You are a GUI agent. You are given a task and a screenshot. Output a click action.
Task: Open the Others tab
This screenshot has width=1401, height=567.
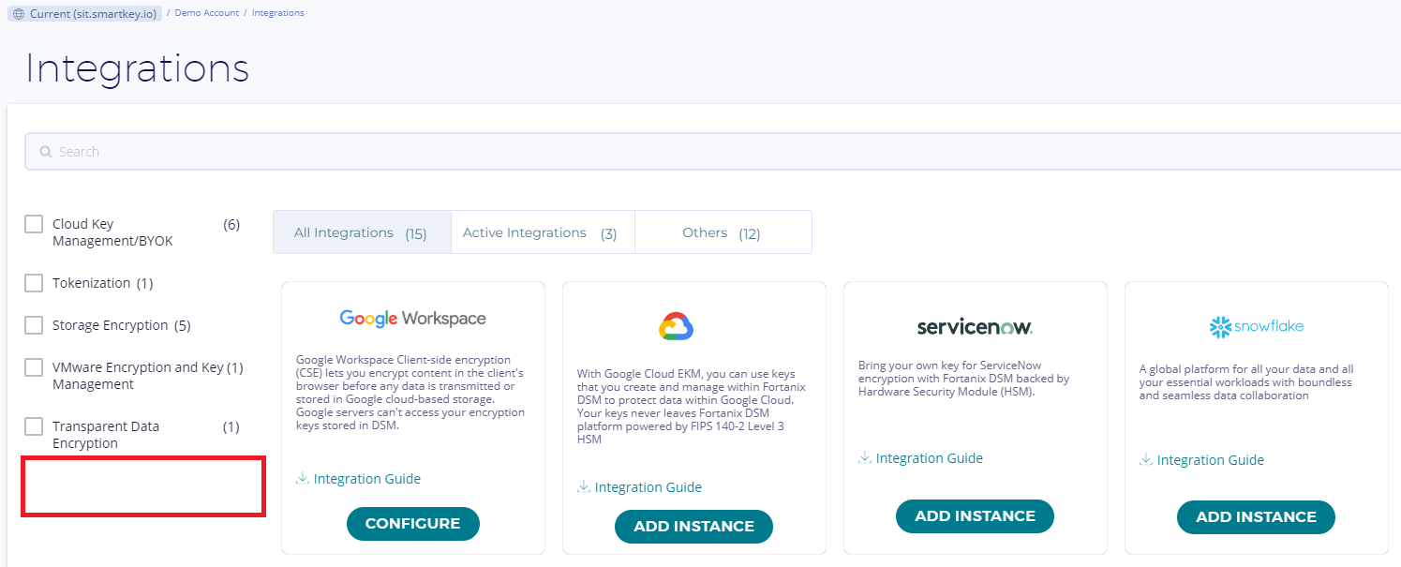pyautogui.click(x=722, y=232)
